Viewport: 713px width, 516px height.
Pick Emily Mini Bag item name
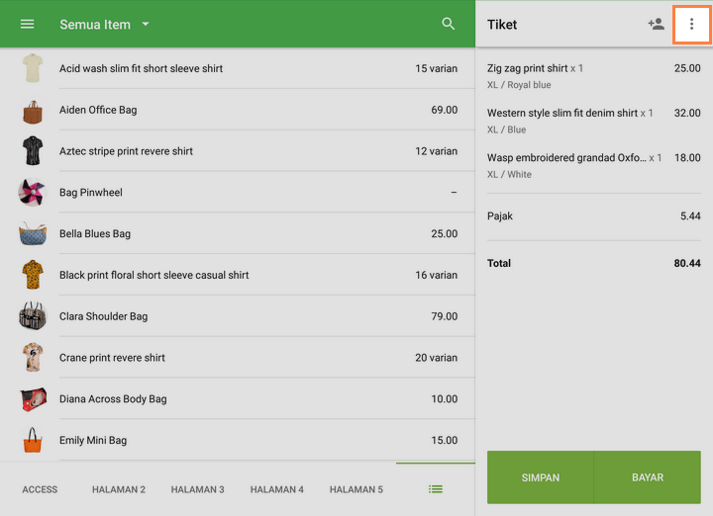[93, 440]
